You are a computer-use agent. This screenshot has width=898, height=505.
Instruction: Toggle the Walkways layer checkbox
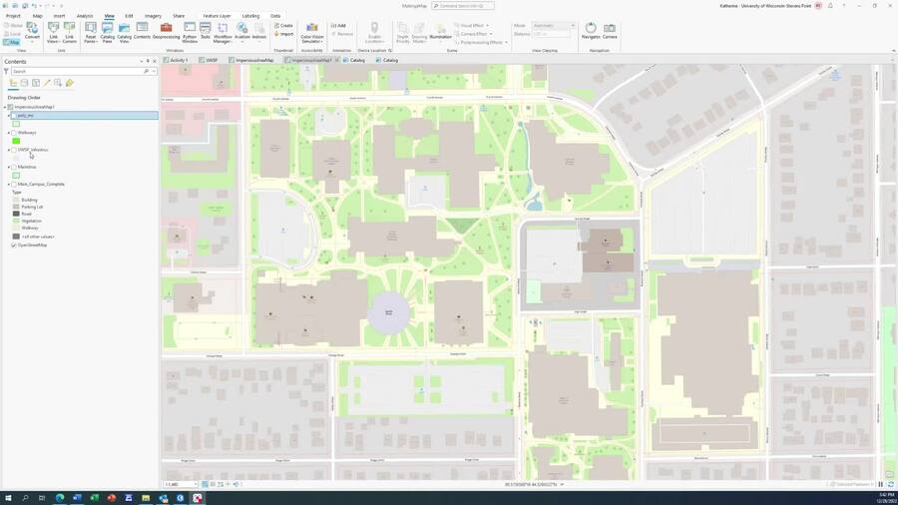click(x=14, y=133)
